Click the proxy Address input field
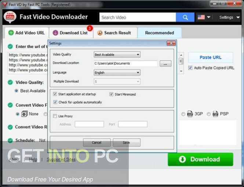Screen dimensions: 244x187 [x=89, y=124]
